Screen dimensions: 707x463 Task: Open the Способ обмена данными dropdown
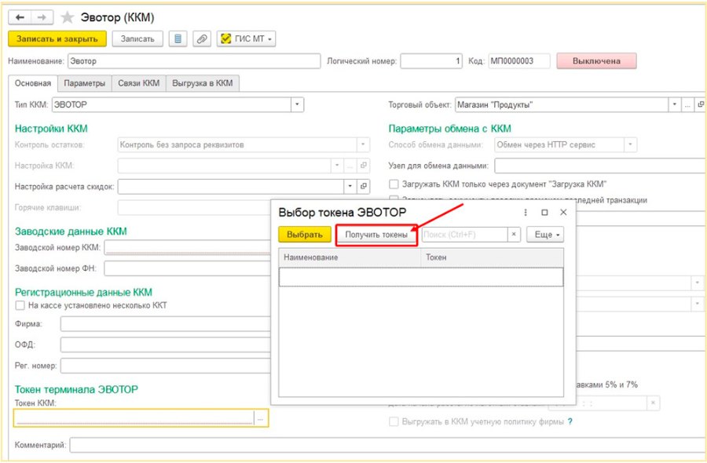630,144
